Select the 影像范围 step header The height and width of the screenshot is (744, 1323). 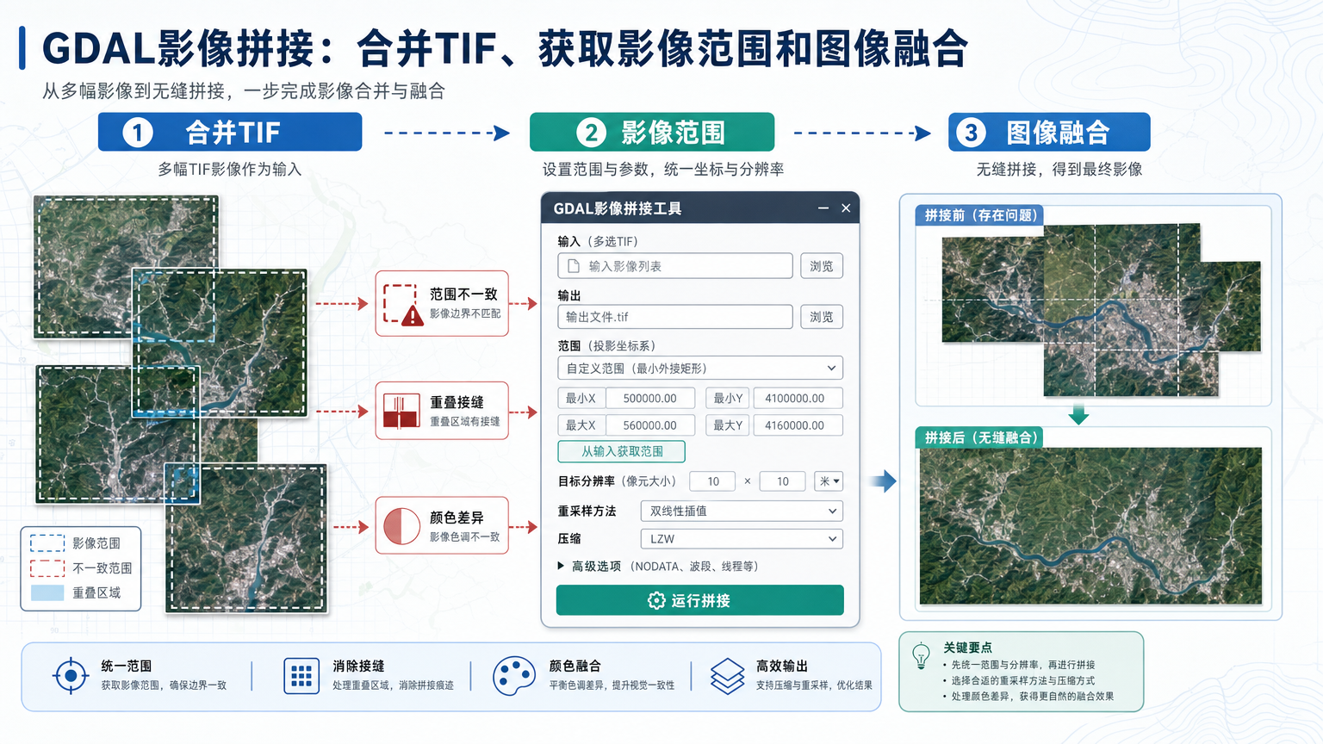[x=652, y=132]
